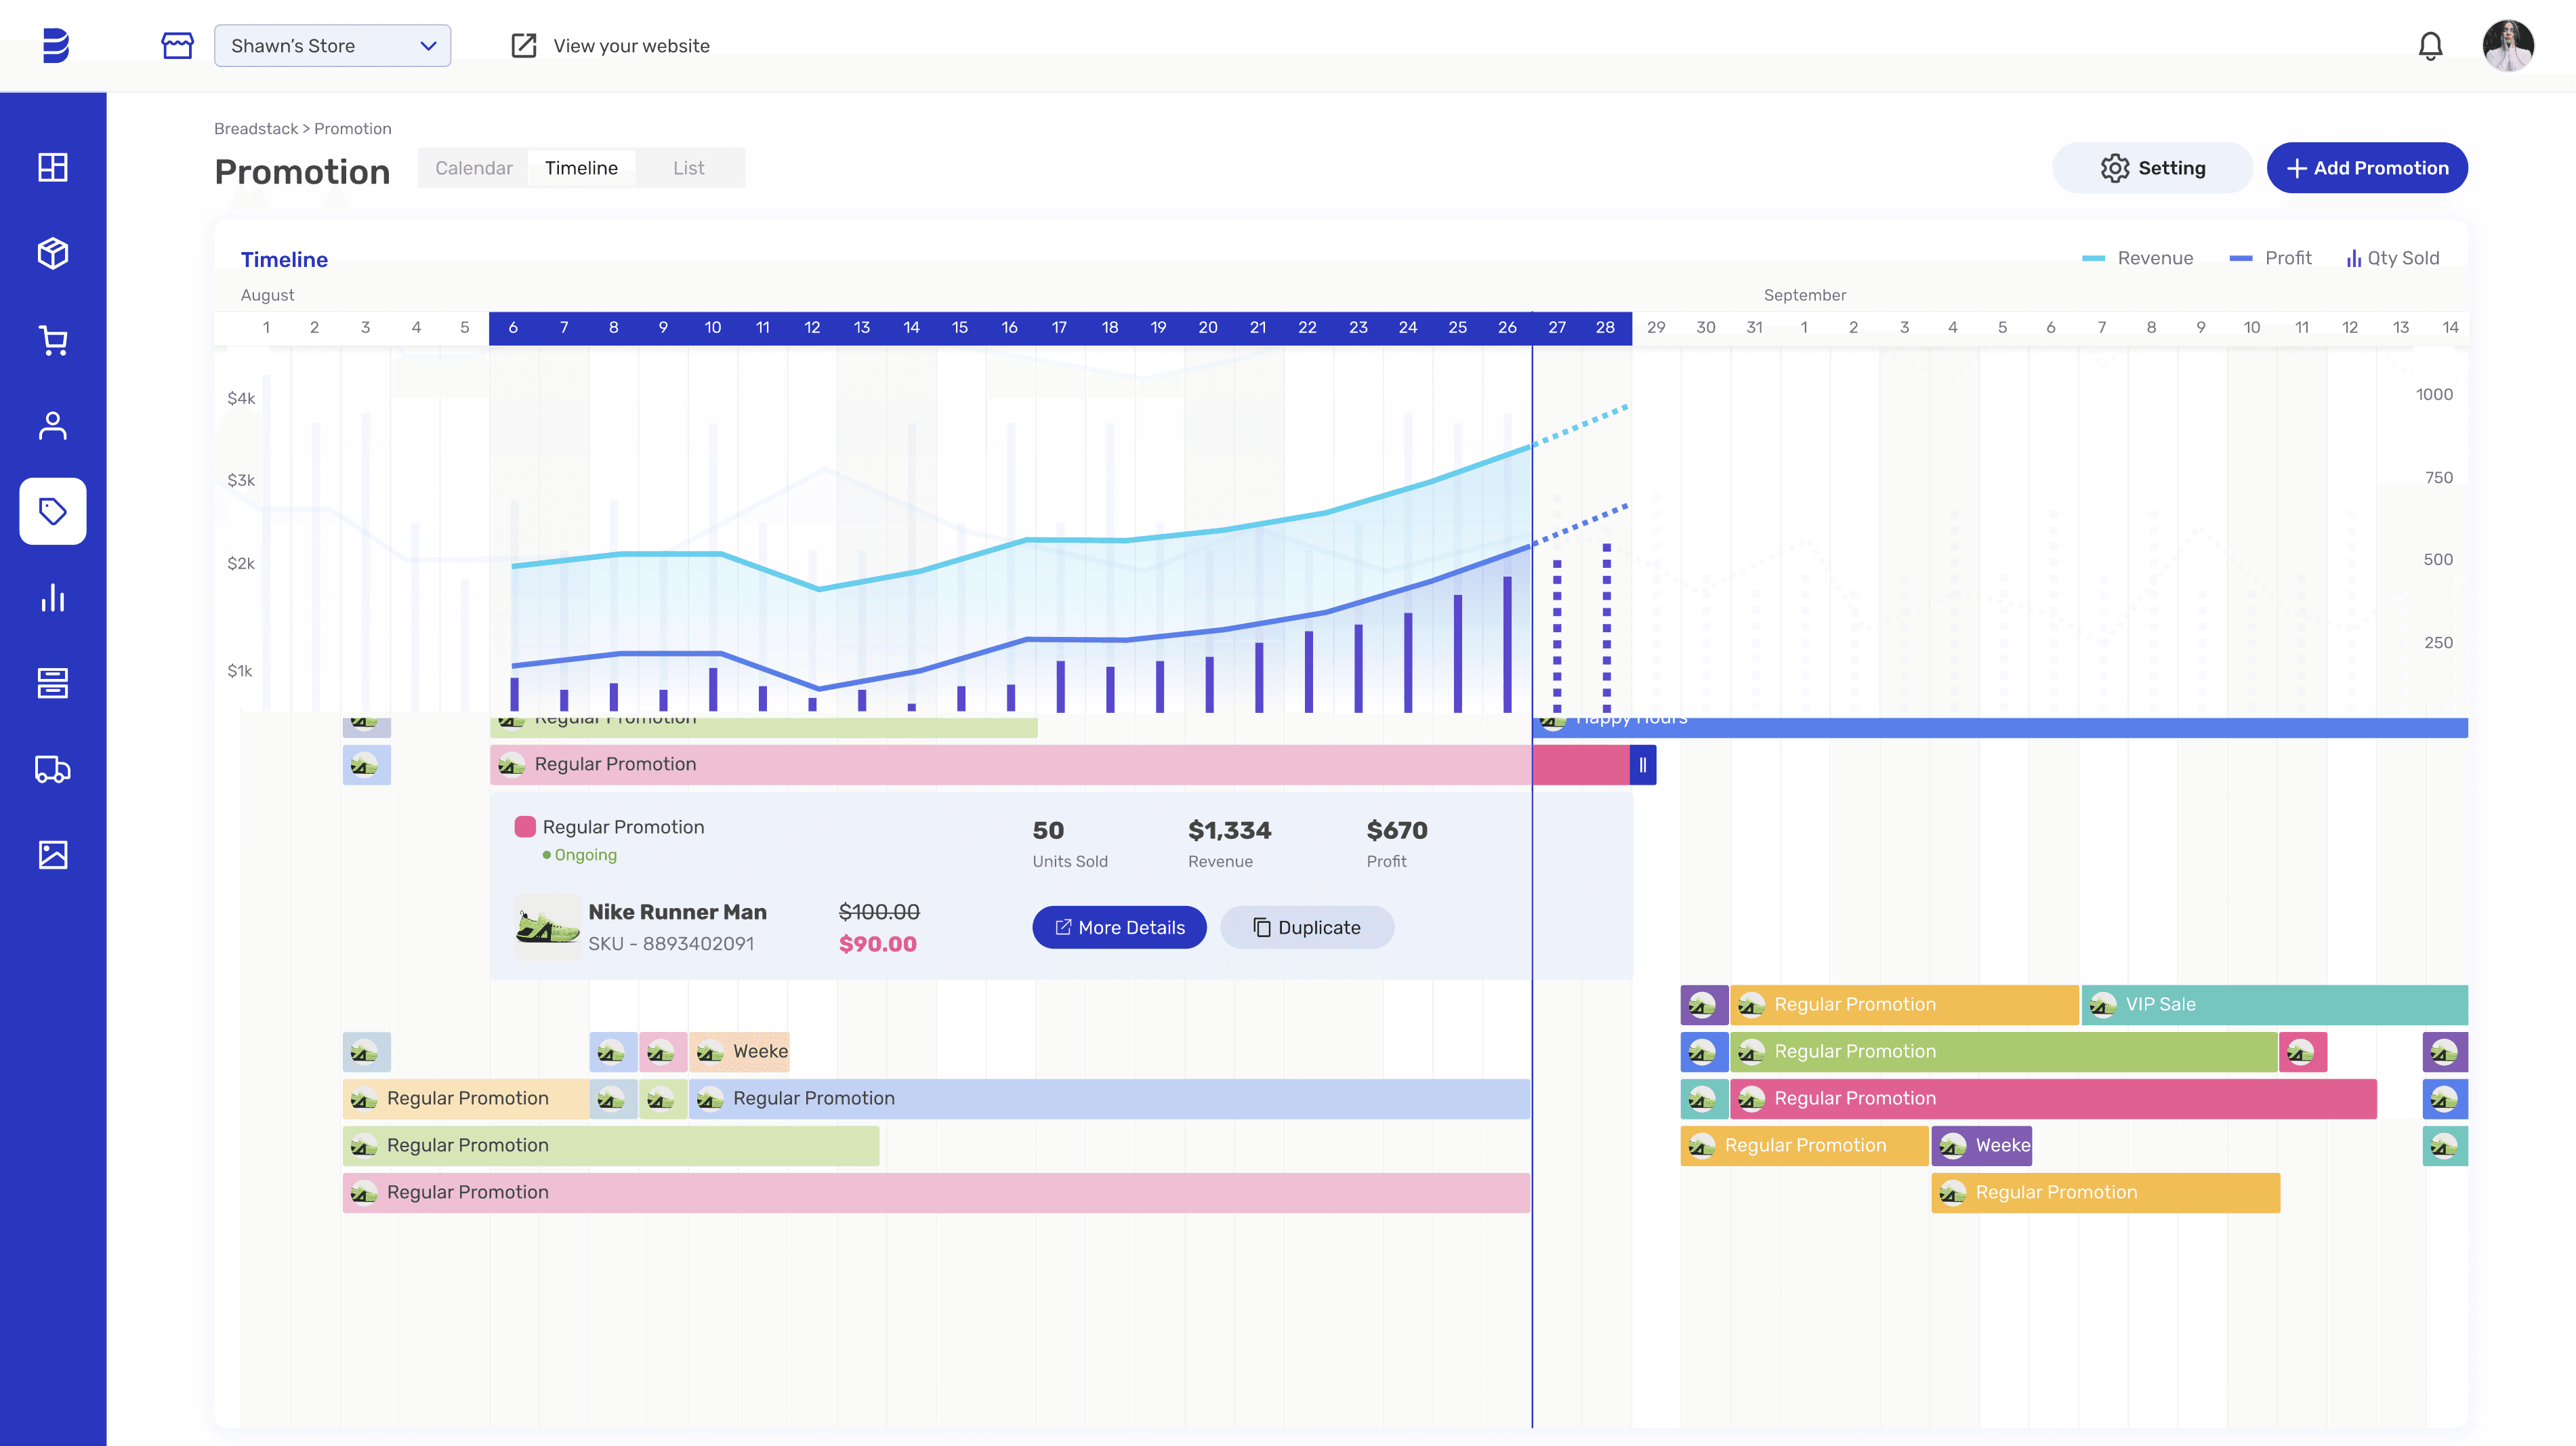The height and width of the screenshot is (1446, 2576).
Task: Open the shopping cart orders icon
Action: (x=53, y=340)
